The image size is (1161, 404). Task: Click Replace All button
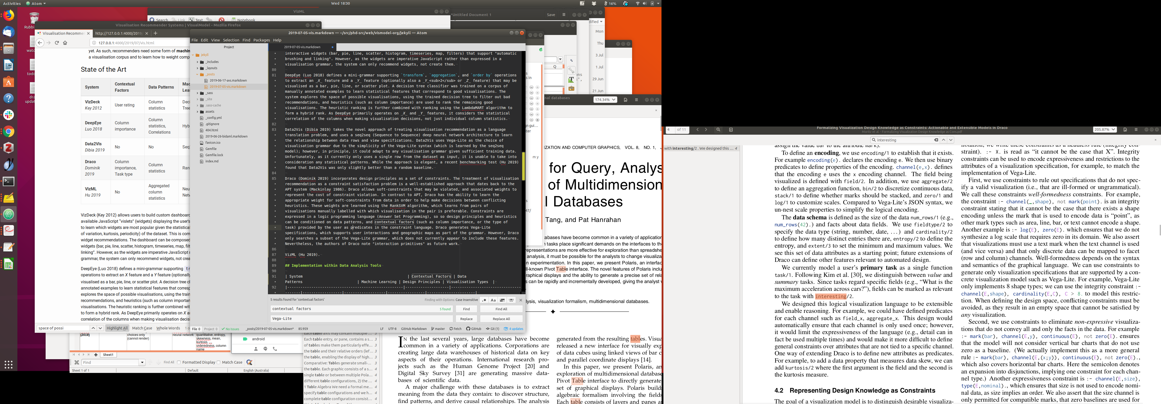(x=501, y=319)
